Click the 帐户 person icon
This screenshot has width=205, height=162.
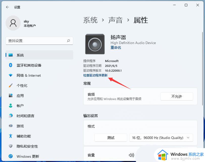pyautogui.click(x=11, y=106)
